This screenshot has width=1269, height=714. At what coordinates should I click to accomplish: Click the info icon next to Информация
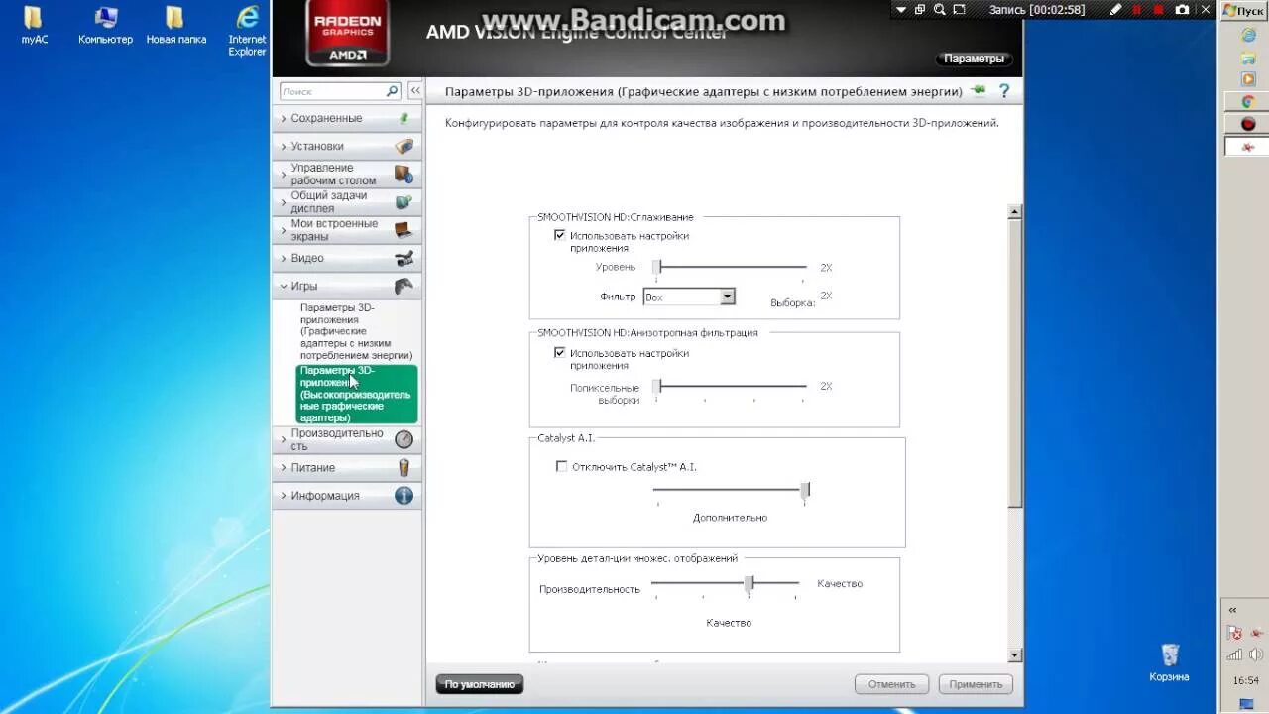tap(404, 495)
